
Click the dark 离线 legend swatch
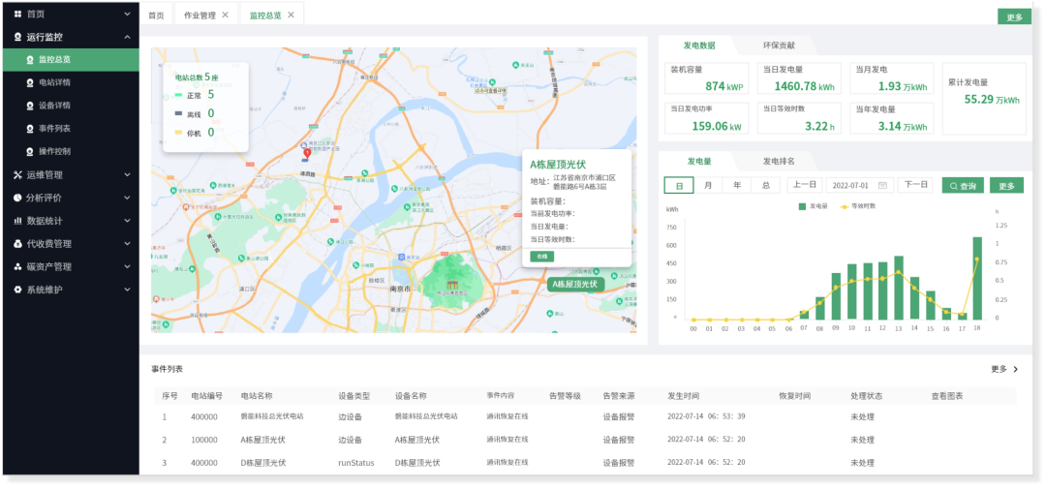[x=178, y=114]
